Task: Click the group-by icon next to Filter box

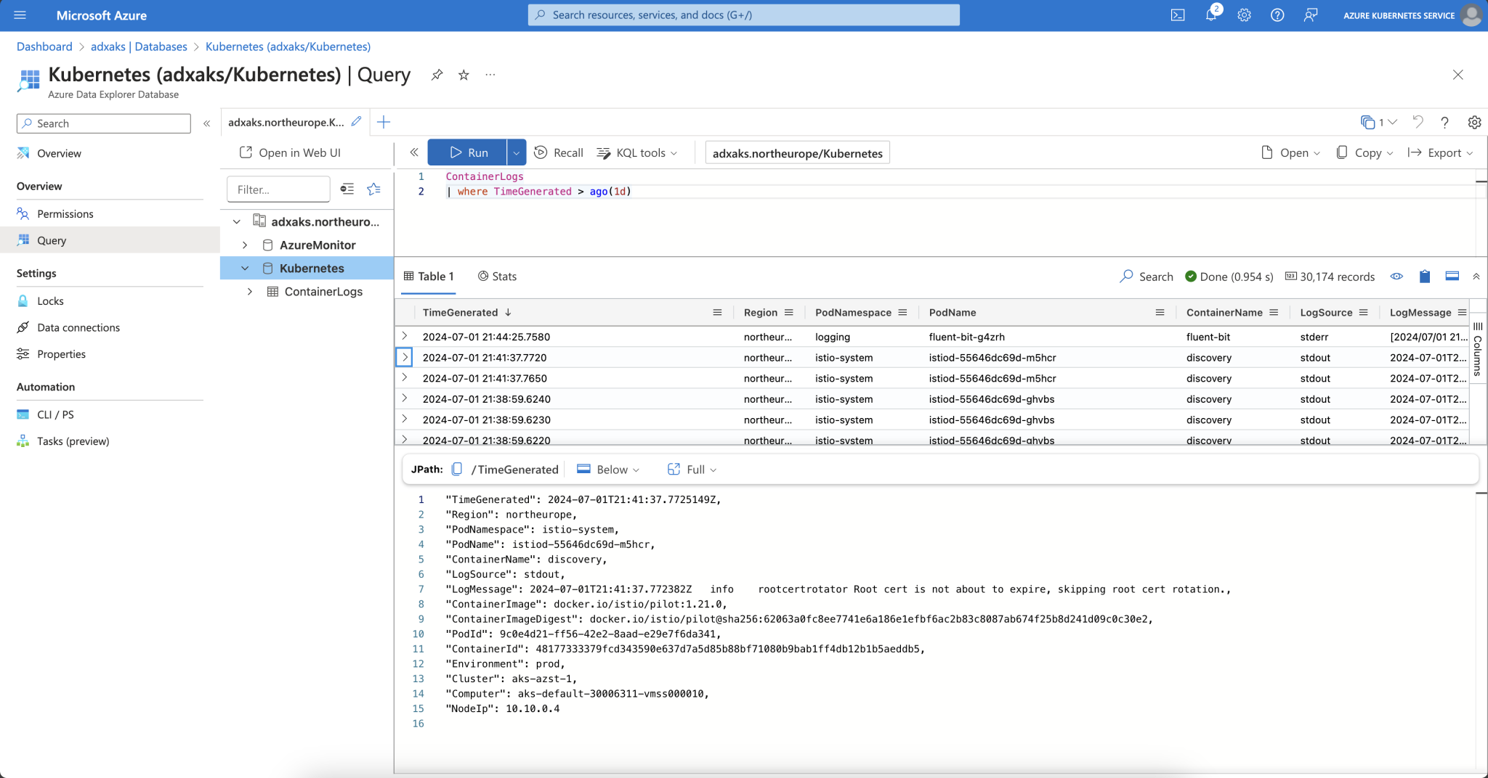Action: coord(347,189)
